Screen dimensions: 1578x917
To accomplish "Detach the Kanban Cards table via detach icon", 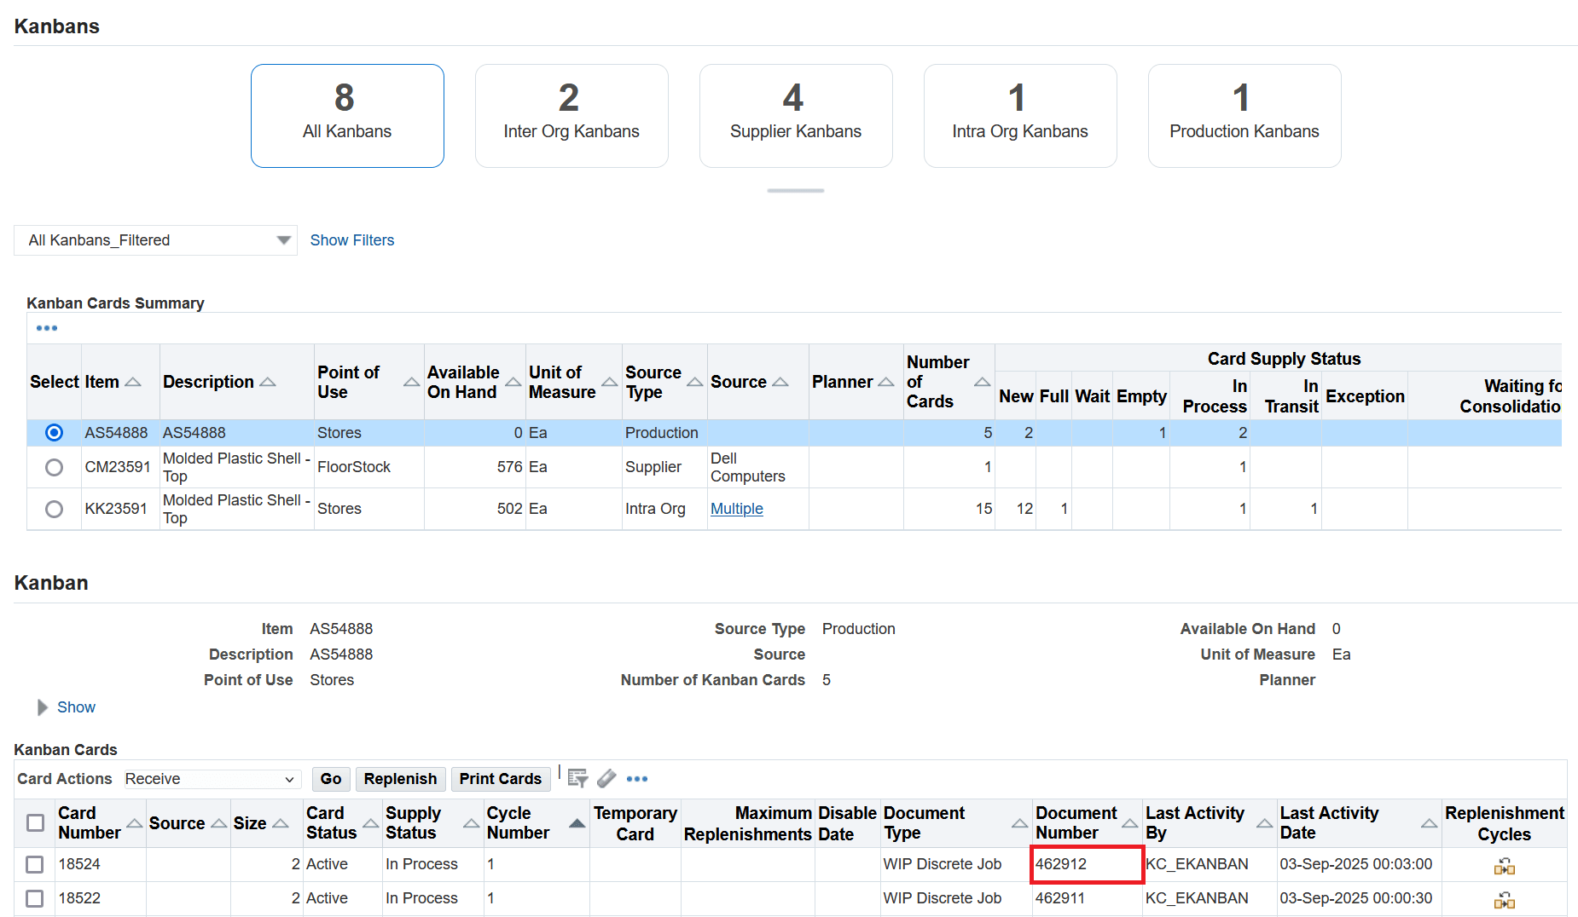I will pos(607,778).
